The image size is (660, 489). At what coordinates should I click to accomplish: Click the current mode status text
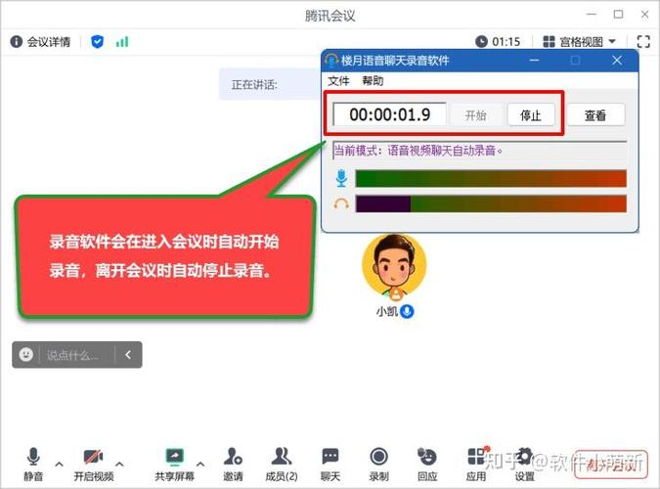(x=418, y=151)
